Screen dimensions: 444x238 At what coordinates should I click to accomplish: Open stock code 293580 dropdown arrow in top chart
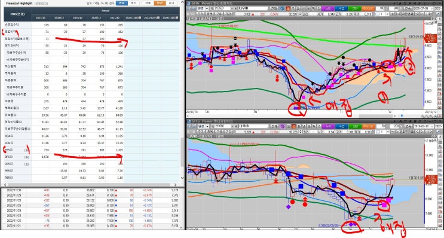click(232, 8)
